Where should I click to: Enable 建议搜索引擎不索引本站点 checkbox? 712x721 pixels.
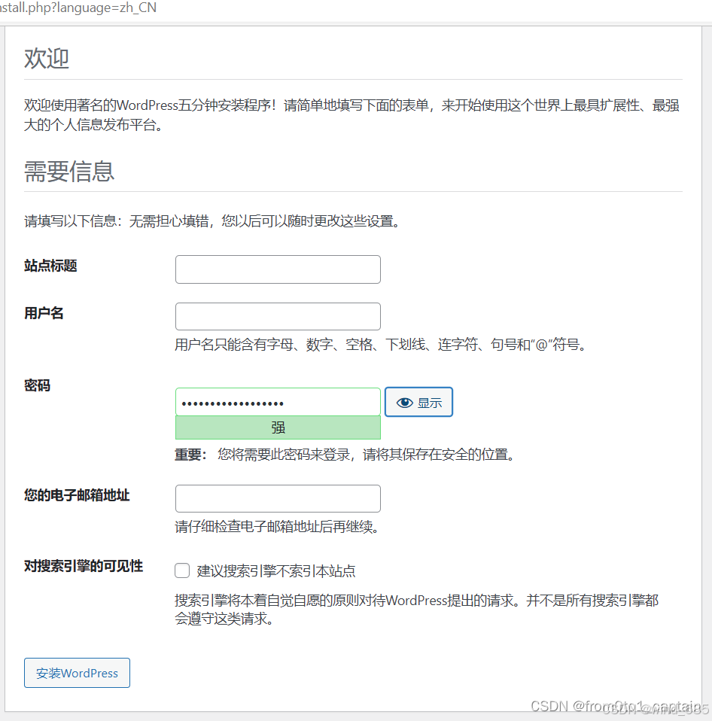click(x=182, y=570)
